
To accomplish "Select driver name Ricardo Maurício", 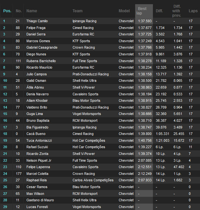I will click(x=39, y=67).
